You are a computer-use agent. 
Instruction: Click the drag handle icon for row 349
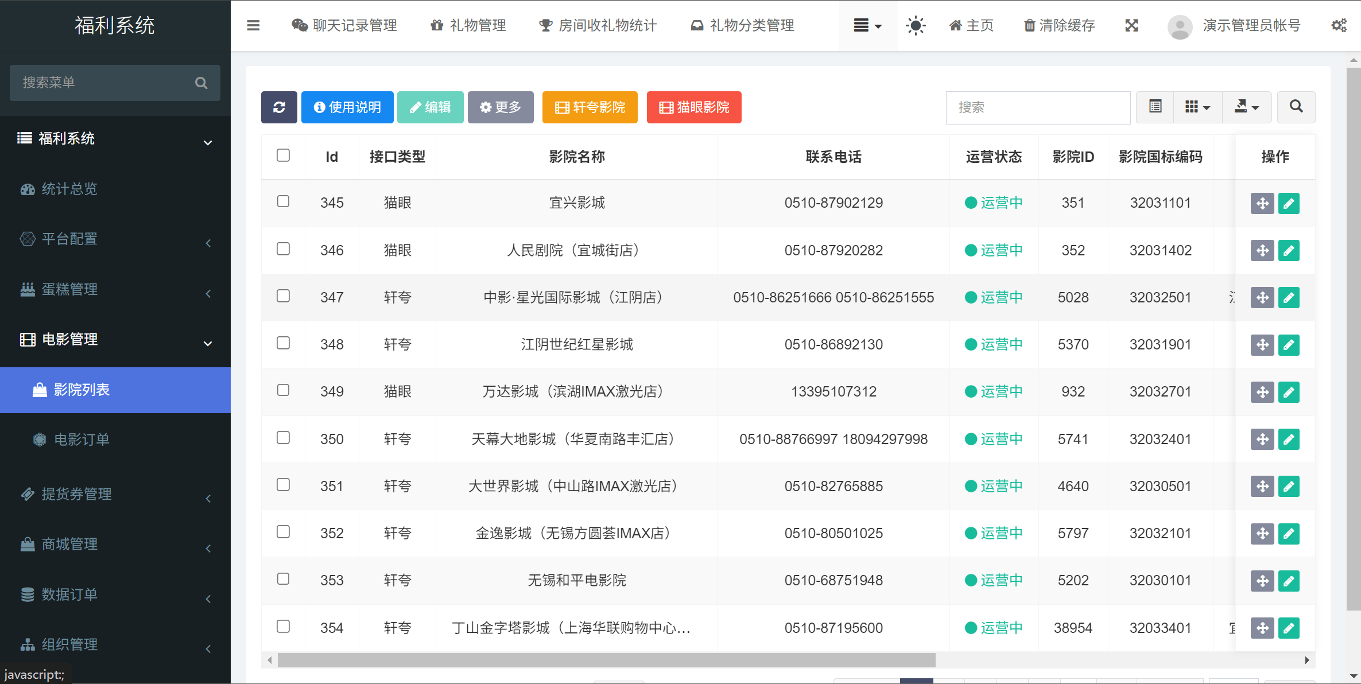click(1262, 392)
